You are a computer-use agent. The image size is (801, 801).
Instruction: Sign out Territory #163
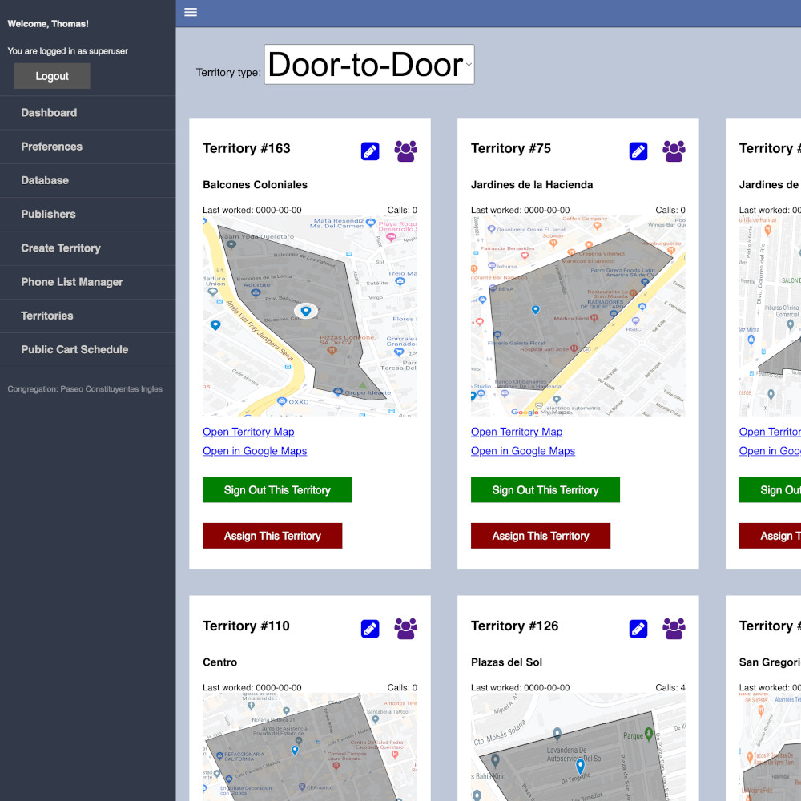click(x=277, y=490)
